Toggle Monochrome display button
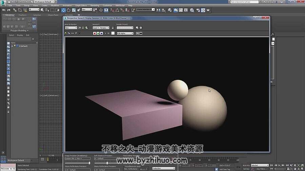The image size is (305, 171). [108, 33]
